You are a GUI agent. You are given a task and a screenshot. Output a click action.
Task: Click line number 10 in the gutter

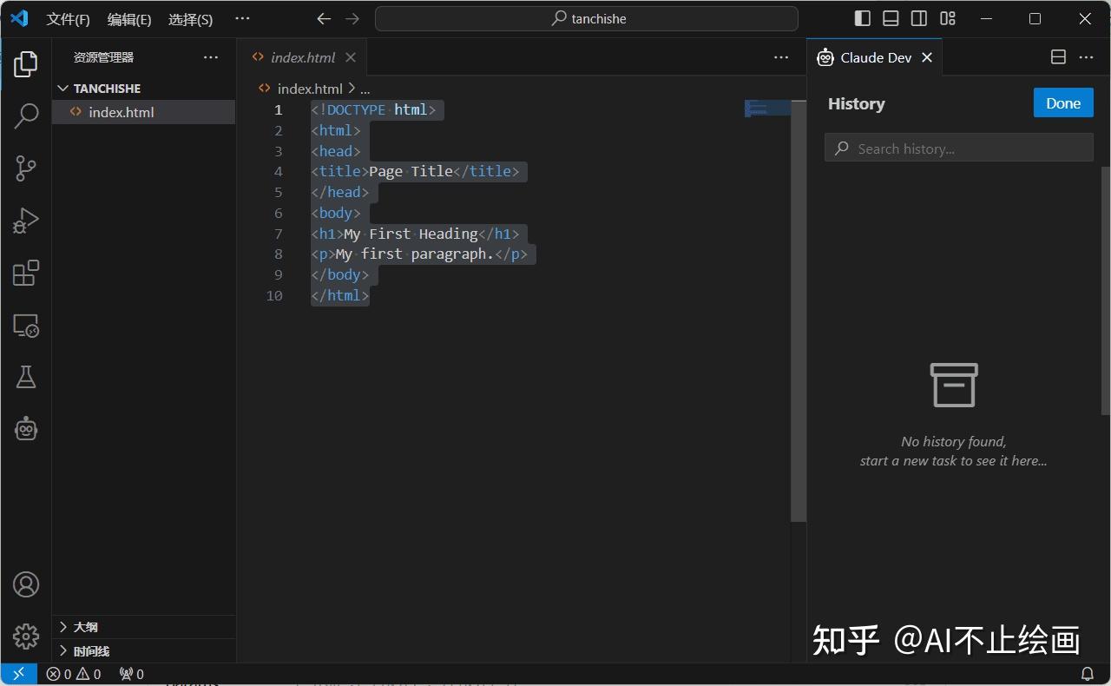pyautogui.click(x=274, y=296)
